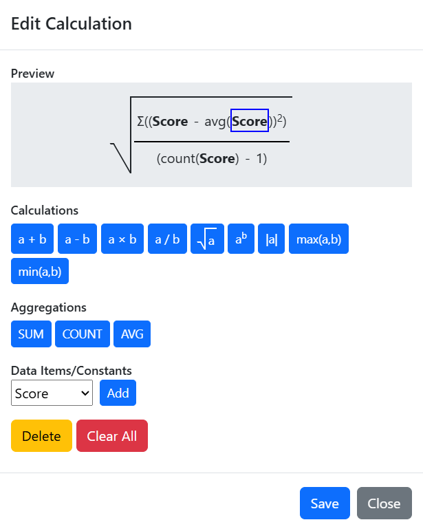The width and height of the screenshot is (423, 531).
Task: Close the Edit Calculation dialog
Action: coord(384,503)
